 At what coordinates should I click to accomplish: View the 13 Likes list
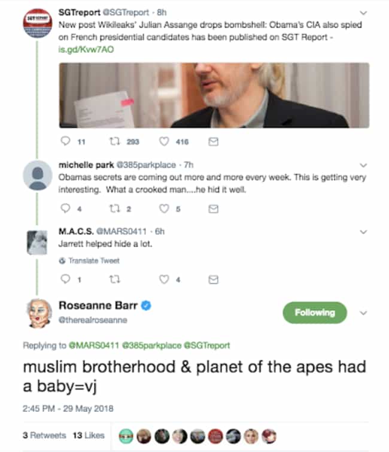[89, 435]
